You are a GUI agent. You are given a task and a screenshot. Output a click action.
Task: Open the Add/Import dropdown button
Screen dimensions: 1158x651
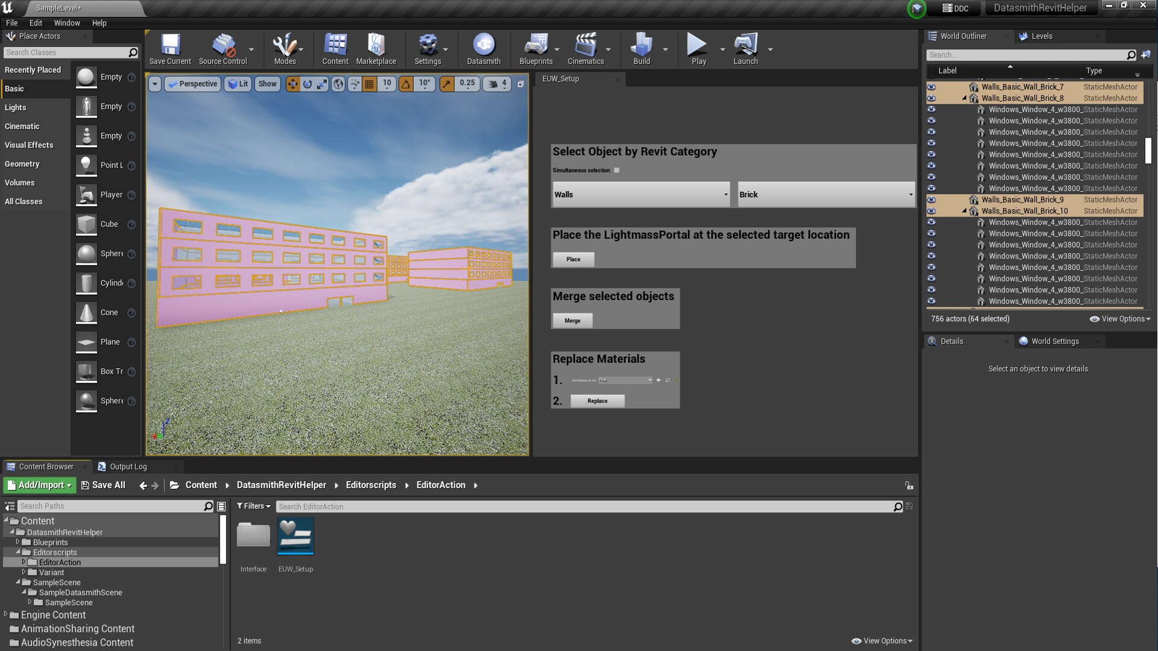[x=39, y=485]
